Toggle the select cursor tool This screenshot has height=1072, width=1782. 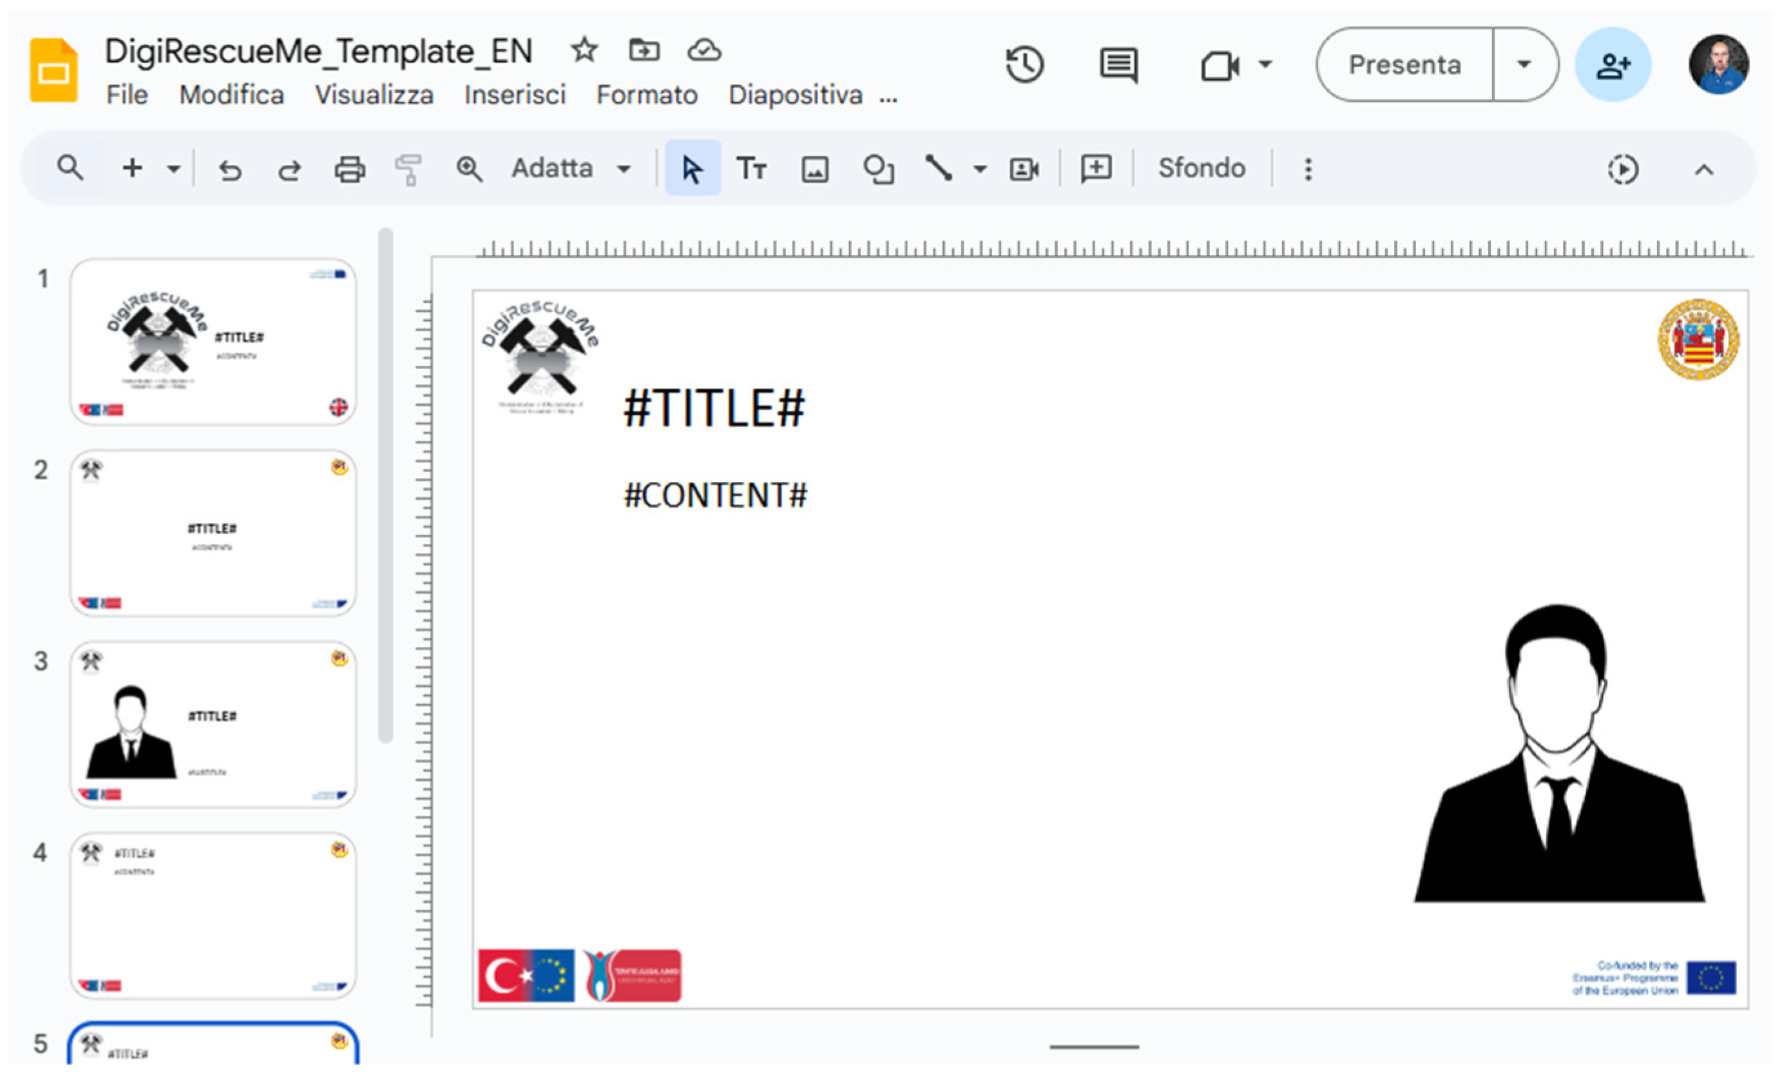pos(692,169)
